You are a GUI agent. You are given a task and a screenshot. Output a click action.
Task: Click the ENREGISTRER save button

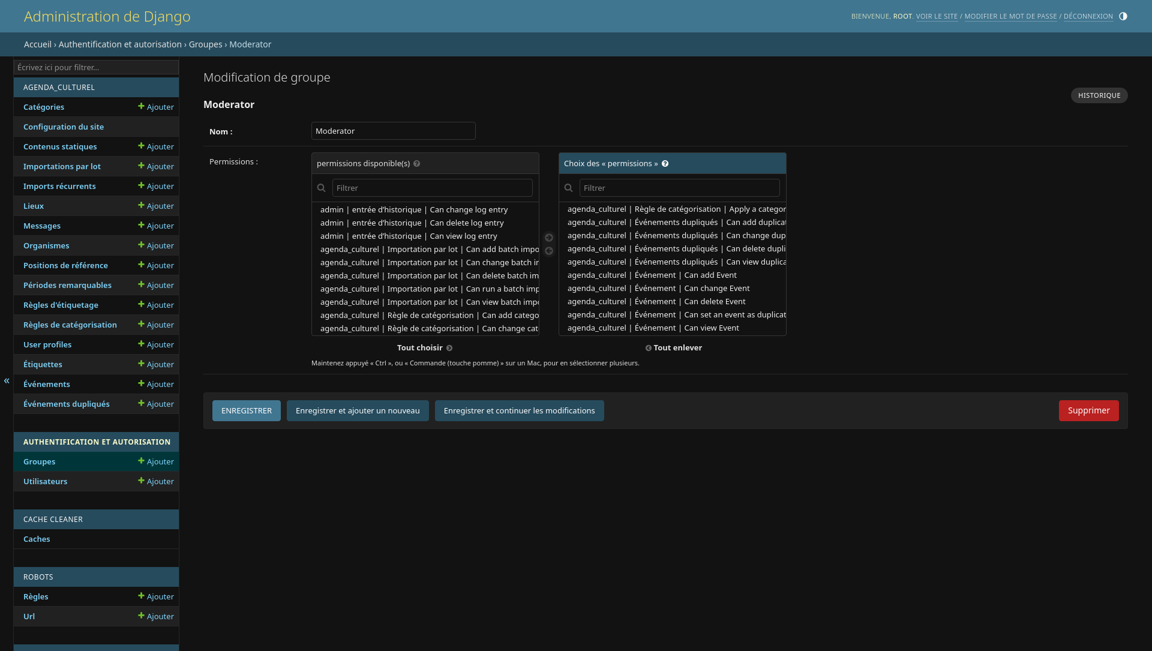coord(247,410)
